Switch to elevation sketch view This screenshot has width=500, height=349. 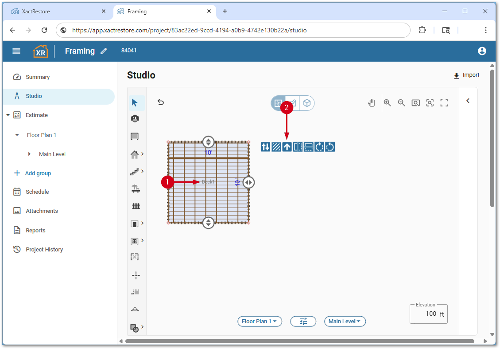pos(293,102)
